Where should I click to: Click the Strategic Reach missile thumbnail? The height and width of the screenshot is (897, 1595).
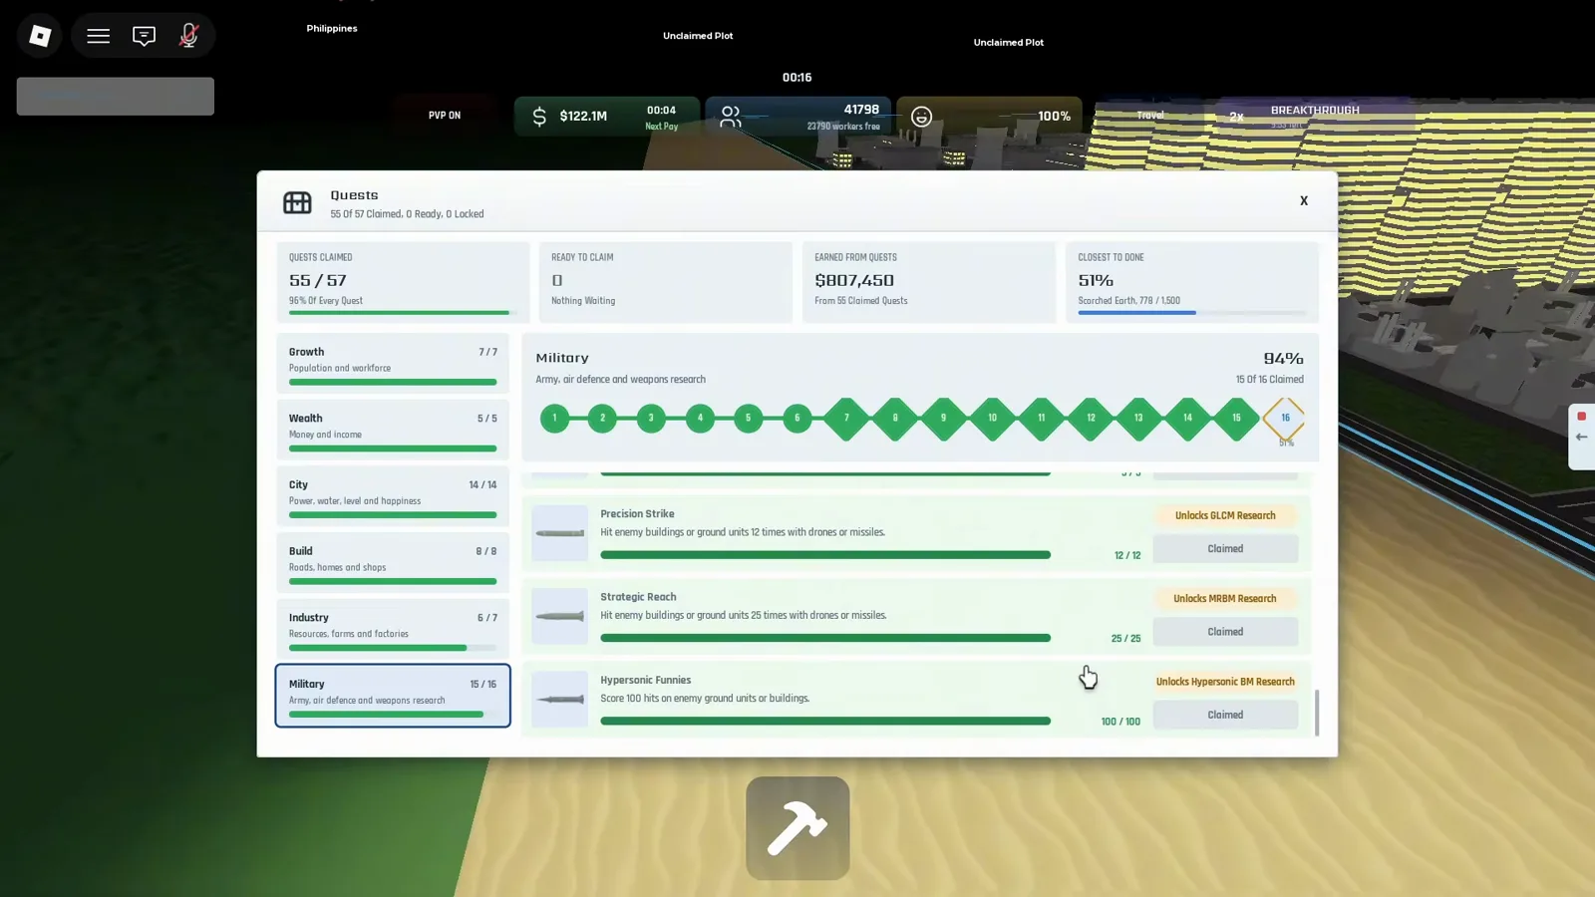coord(559,616)
